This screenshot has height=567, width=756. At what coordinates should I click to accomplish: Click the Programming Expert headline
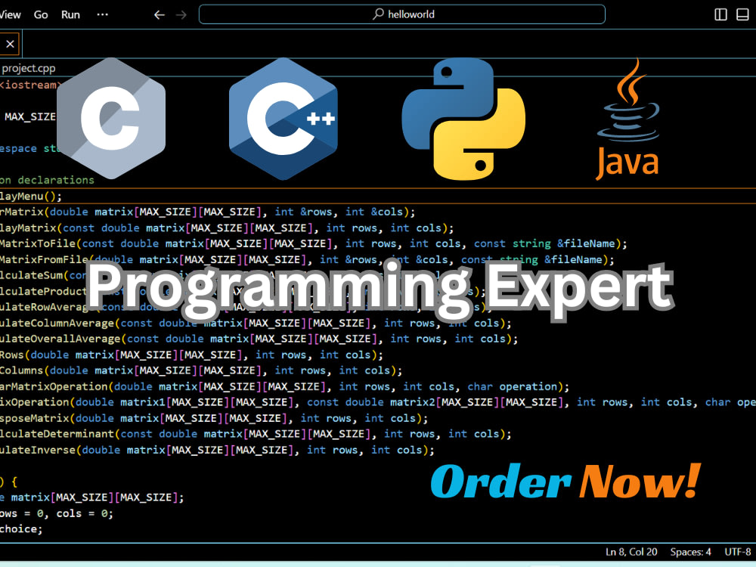tap(380, 291)
